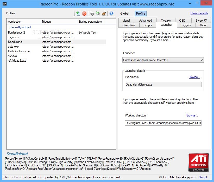
Task: Close the RadeonPro window
Action: point(206,3)
